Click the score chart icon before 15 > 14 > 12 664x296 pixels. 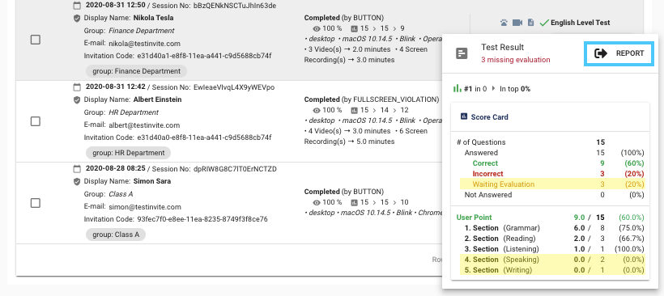[x=354, y=110]
